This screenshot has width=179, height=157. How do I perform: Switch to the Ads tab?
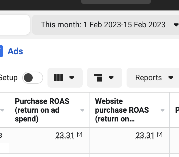coord(15,51)
